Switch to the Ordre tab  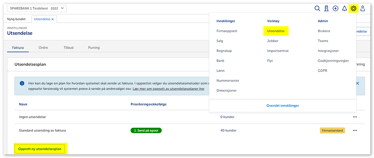[43, 48]
